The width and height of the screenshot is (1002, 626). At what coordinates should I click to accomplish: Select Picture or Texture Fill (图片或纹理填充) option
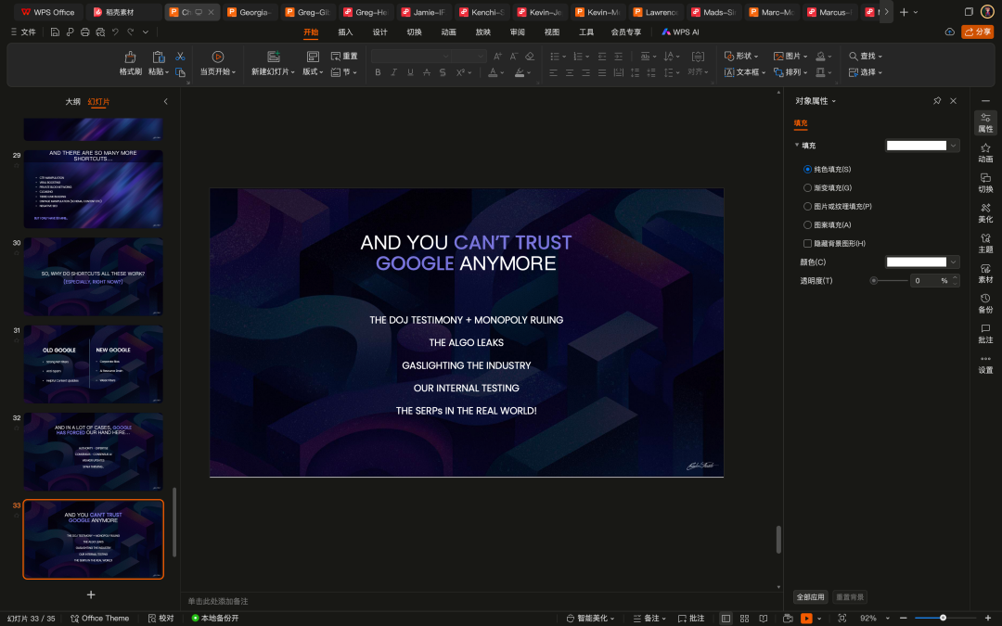(808, 206)
